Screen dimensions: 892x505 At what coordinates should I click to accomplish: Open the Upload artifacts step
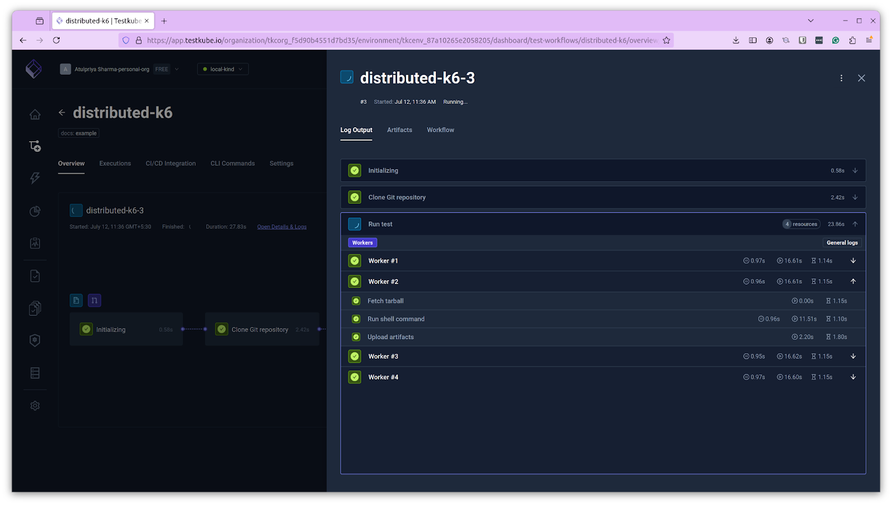tap(603, 337)
